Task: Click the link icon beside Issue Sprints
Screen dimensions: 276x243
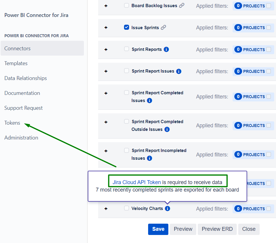Action: [164, 27]
